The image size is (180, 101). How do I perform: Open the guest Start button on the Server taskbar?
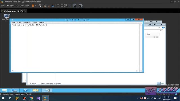(x=4, y=90)
